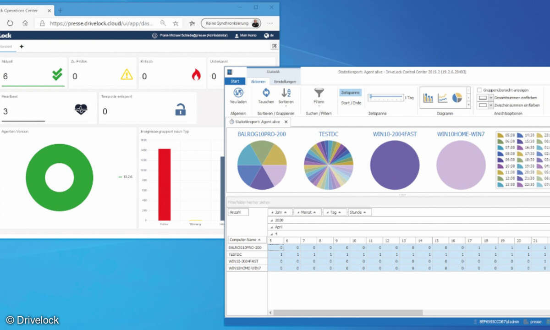This screenshot has height=330, width=550.
Task: Click the Keine Synchronisierung profile button
Action: (x=231, y=23)
